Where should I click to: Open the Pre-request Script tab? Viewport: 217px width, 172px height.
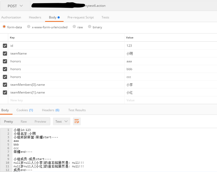pyautogui.click(x=81, y=17)
